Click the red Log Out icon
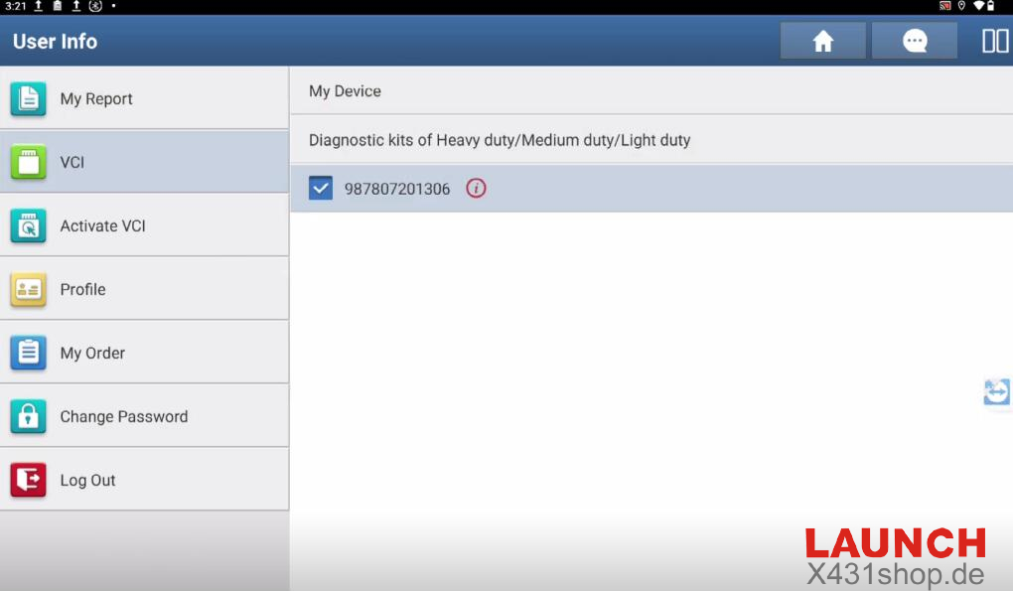Viewport: 1013px width, 591px height. [x=28, y=480]
